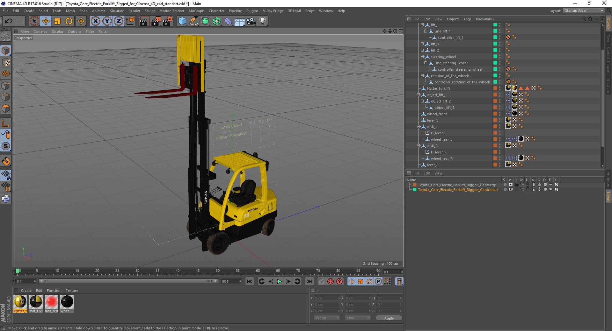Toggle visibility for Controllers layer

511,189
